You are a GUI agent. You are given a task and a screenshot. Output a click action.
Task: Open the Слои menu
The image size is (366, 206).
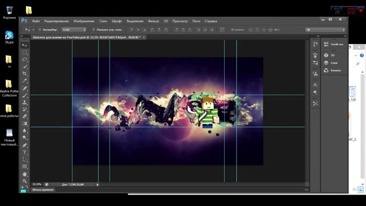coord(103,21)
